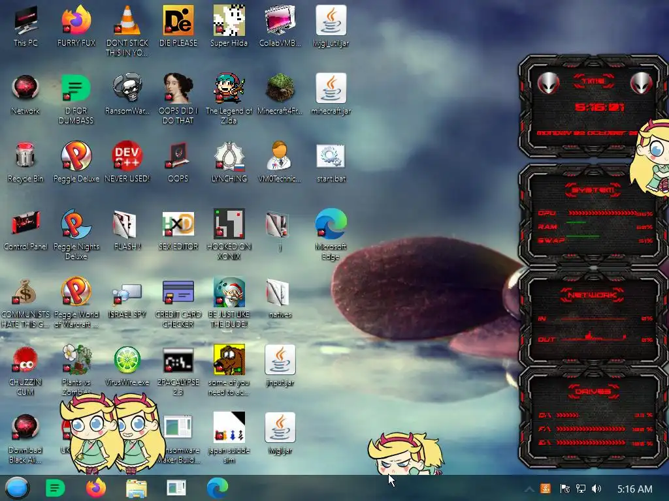The height and width of the screenshot is (501, 669).
Task: Open the 5:16 AM taskbar clock
Action: click(635, 489)
